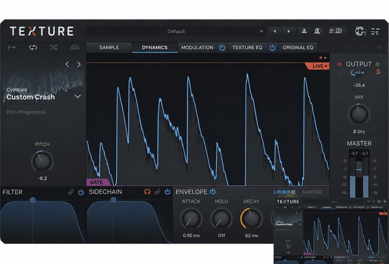
Task: Switch to the ORIGINAL EQ tab
Action: tap(298, 47)
